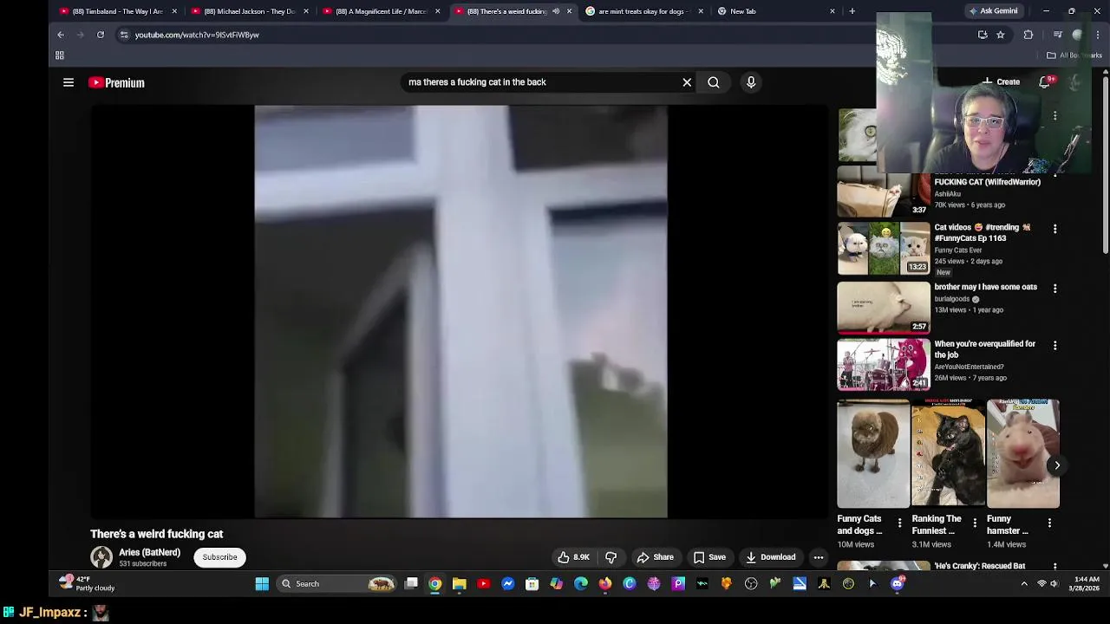Open browser extensions puzzle icon

pyautogui.click(x=1028, y=35)
